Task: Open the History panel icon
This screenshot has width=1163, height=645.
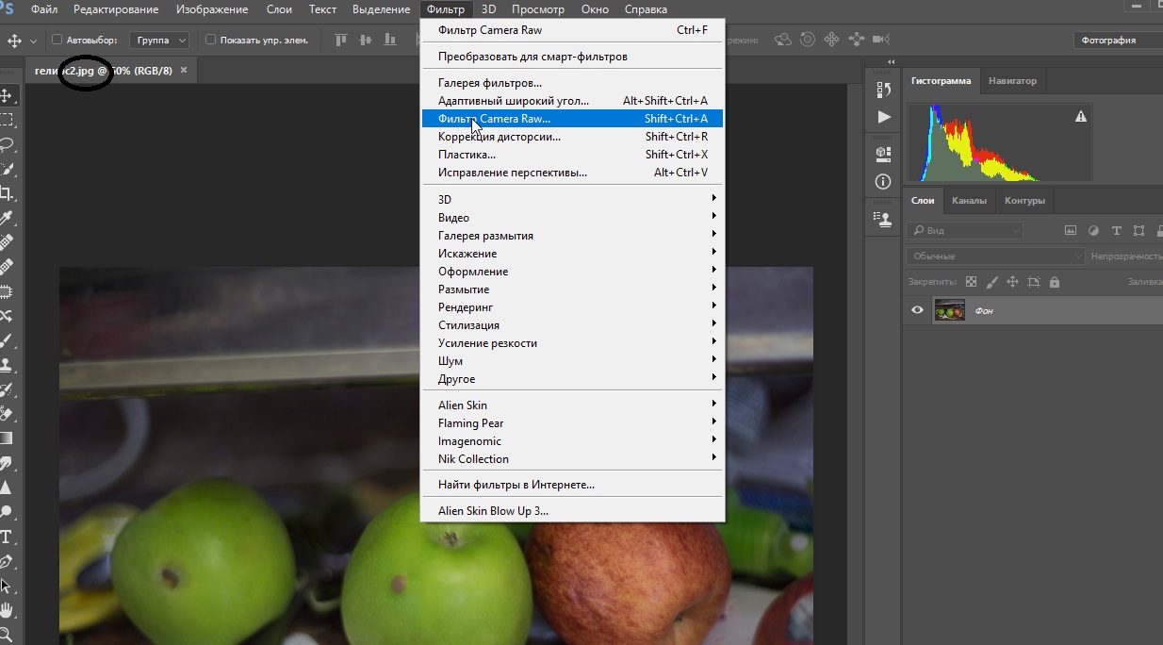Action: coord(883,90)
